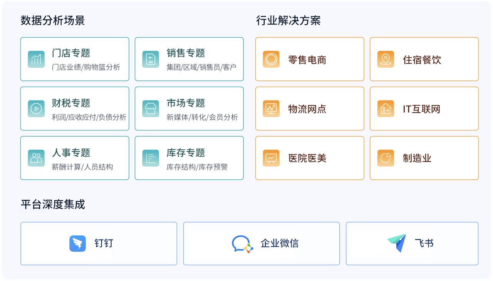Click the bar chart icon beside 门店专题
The image size is (493, 281).
coord(36,59)
